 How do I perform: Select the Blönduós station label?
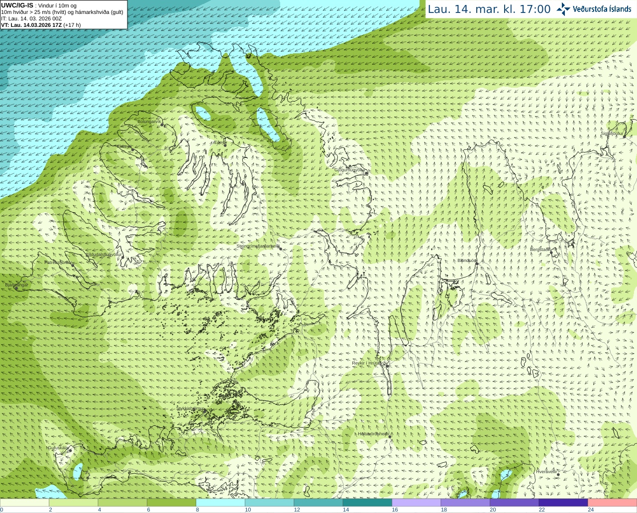pos(467,260)
